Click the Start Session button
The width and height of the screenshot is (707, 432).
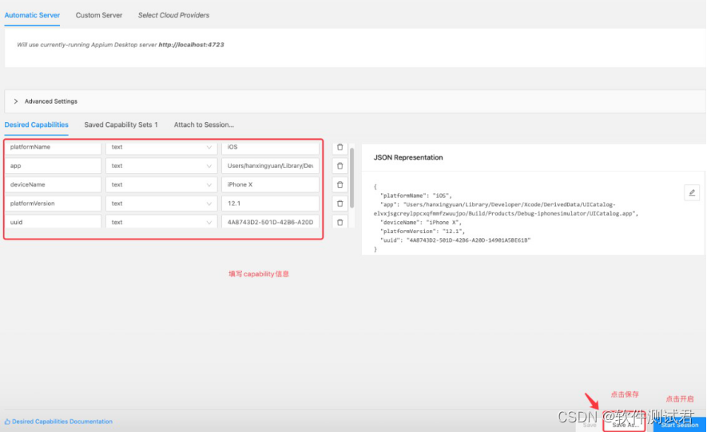coord(680,425)
